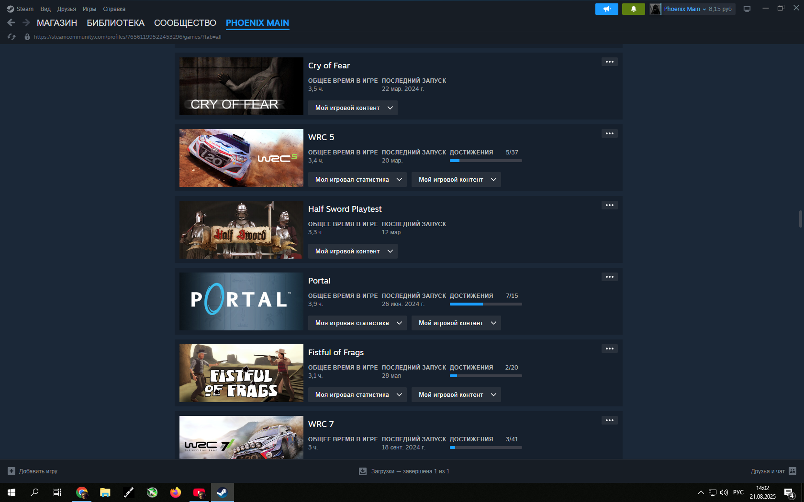This screenshot has height=502, width=804.
Task: Open the Steam menu
Action: coord(25,9)
